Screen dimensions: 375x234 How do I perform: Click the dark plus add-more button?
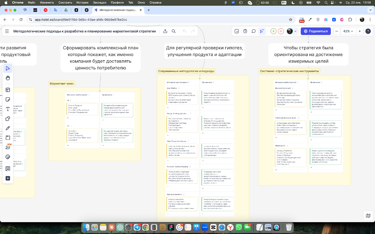8,178
